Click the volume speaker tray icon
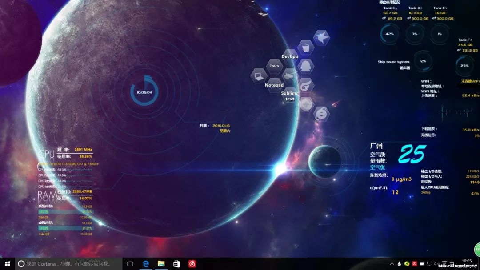This screenshot has width=480, height=270. [437, 264]
